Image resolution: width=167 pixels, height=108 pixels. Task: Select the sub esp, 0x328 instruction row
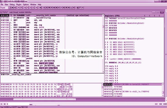point(51,27)
